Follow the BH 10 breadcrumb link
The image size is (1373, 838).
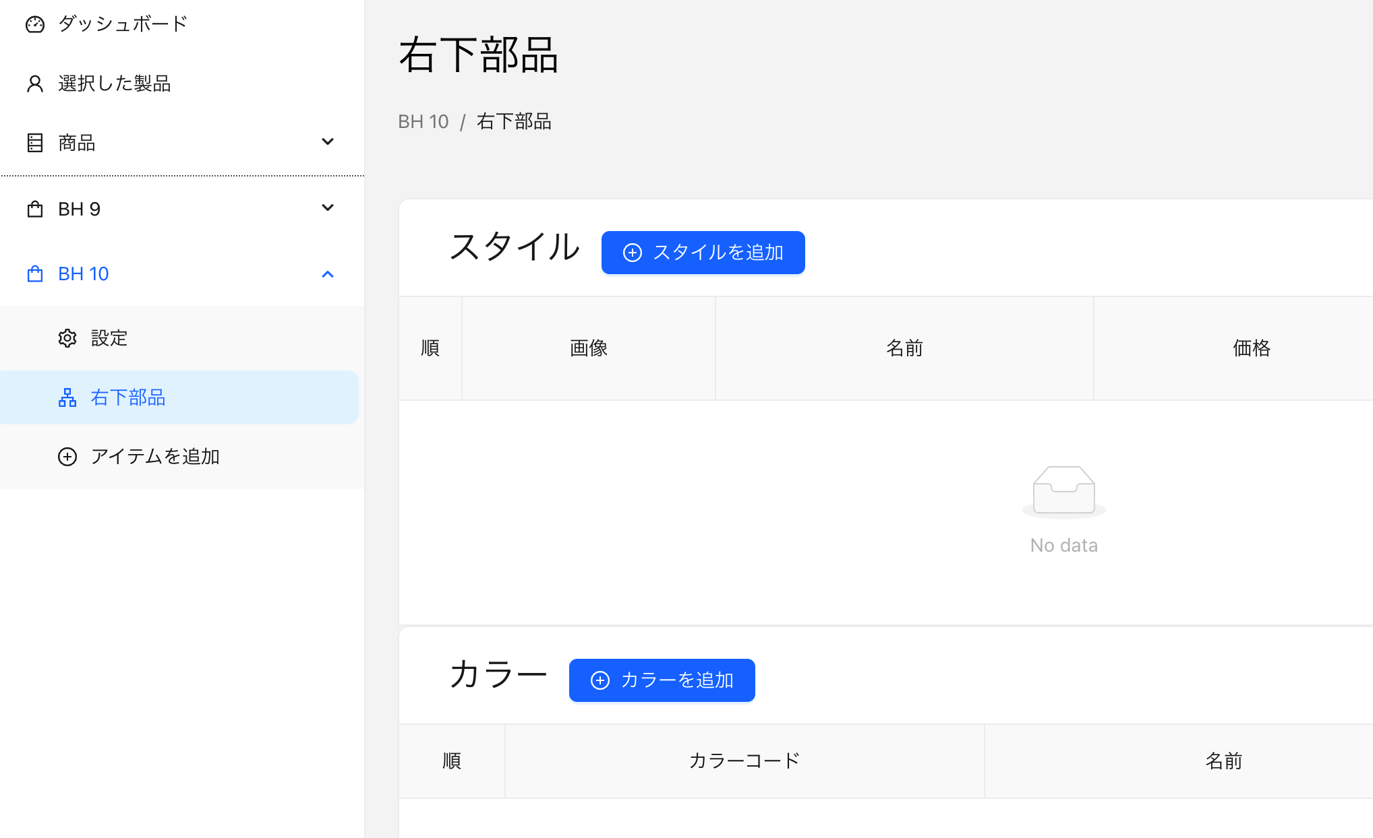[x=423, y=122]
